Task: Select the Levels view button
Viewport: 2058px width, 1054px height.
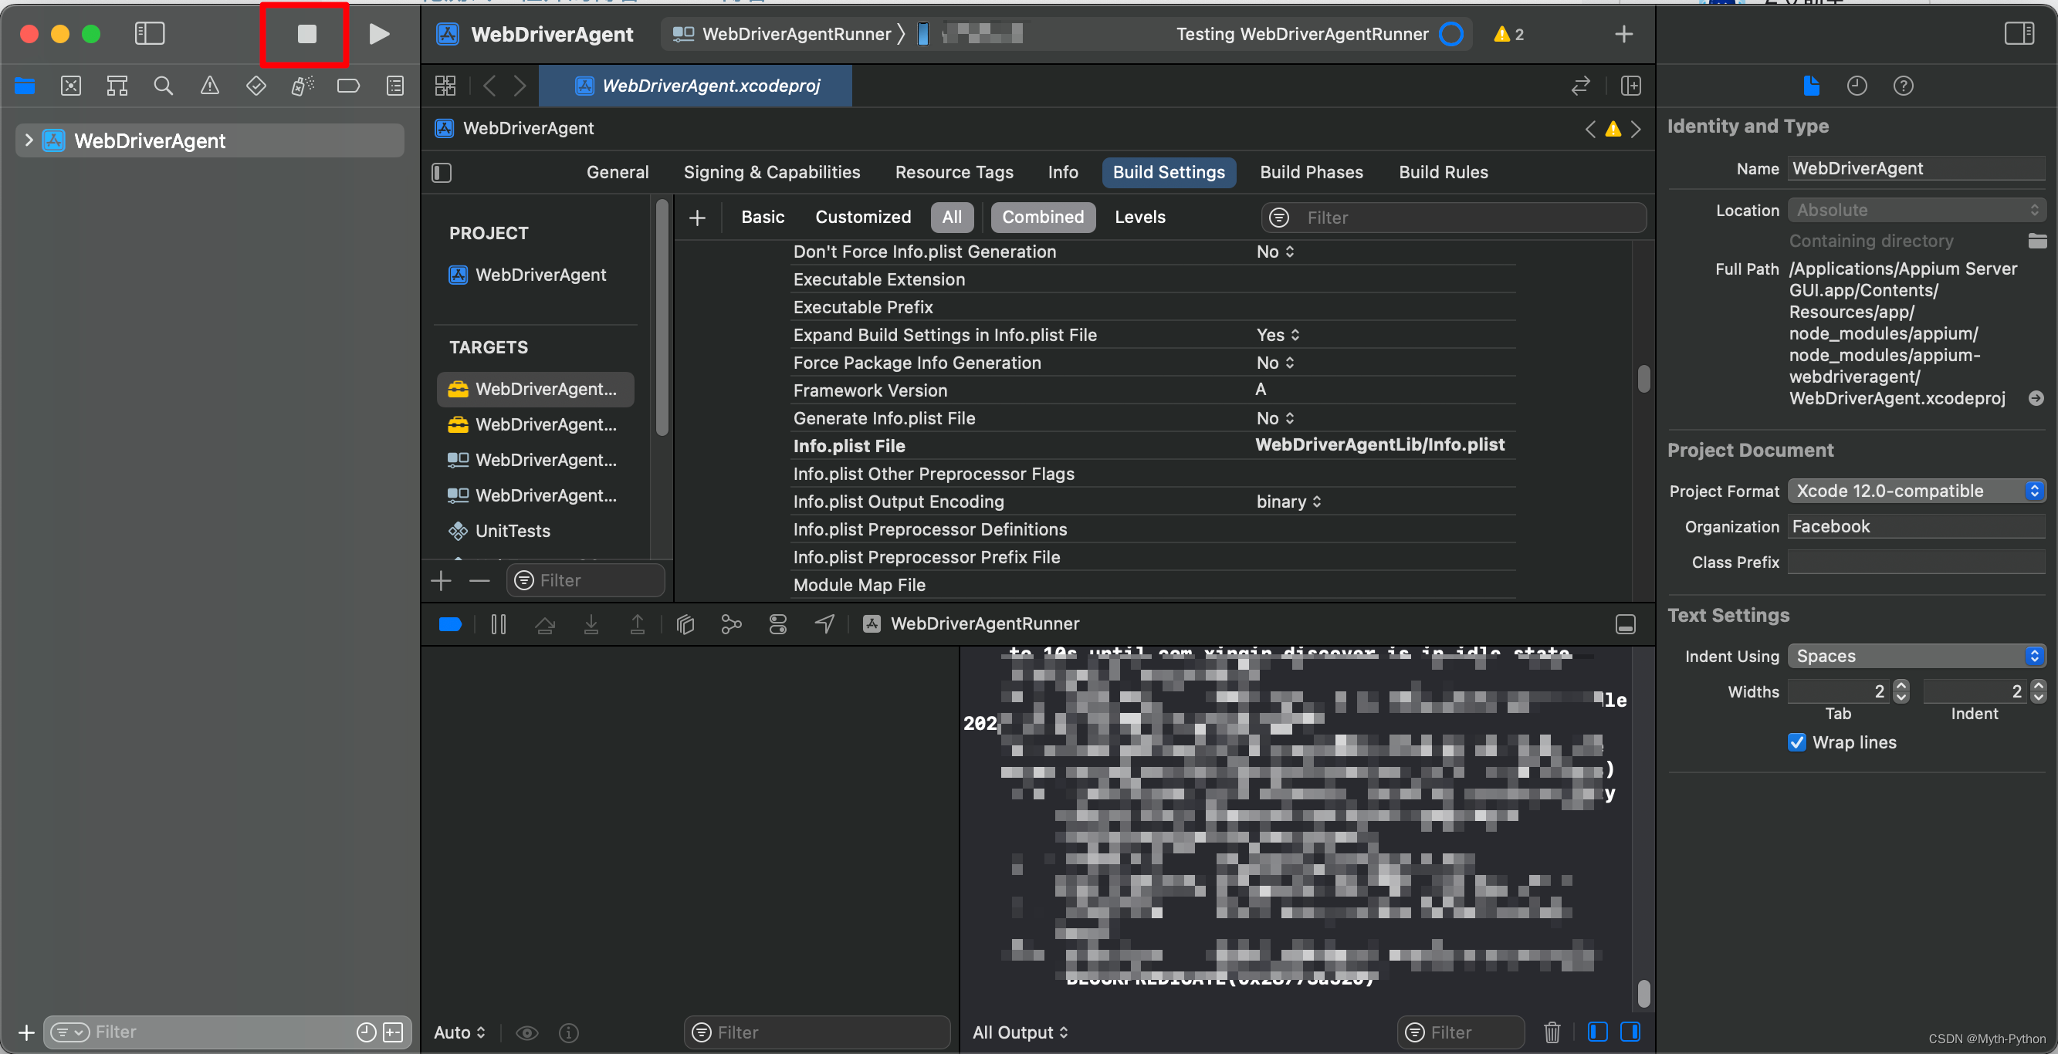Action: [x=1139, y=216]
